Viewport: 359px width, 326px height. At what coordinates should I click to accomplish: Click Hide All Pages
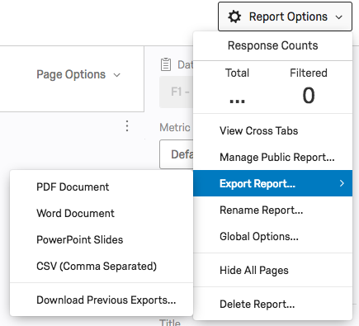[x=272, y=270]
